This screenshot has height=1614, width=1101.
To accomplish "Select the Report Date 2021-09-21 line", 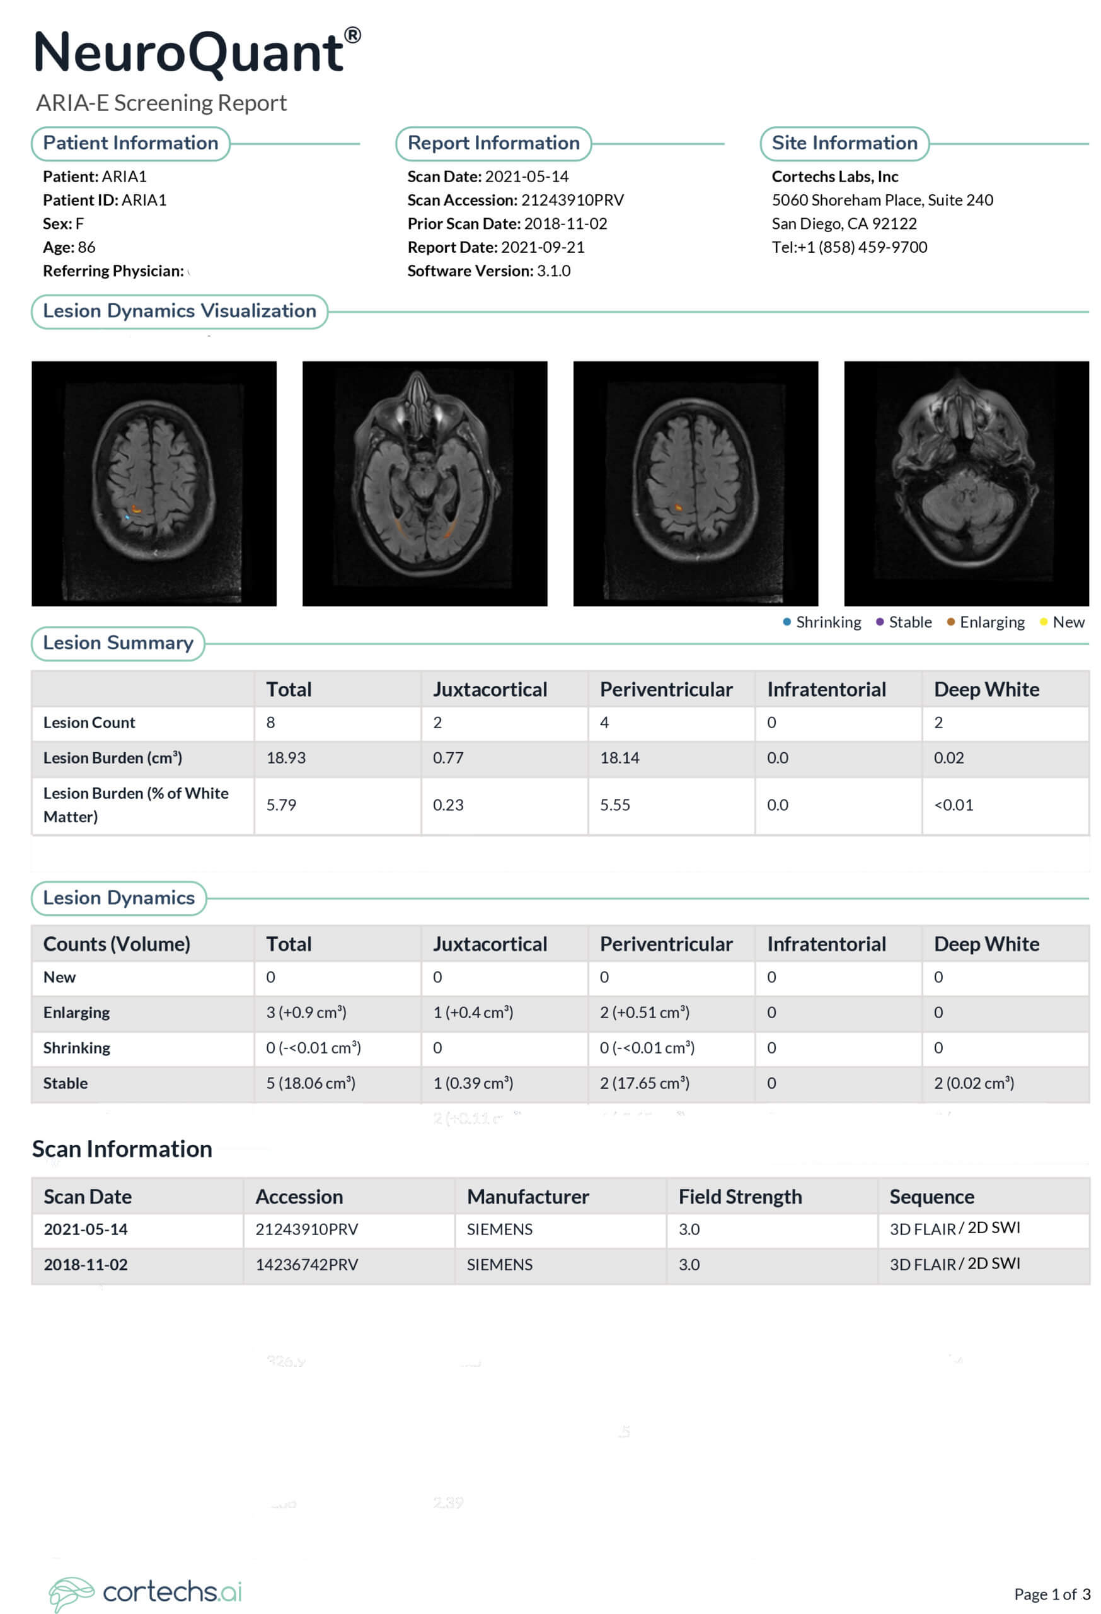I will coord(497,247).
